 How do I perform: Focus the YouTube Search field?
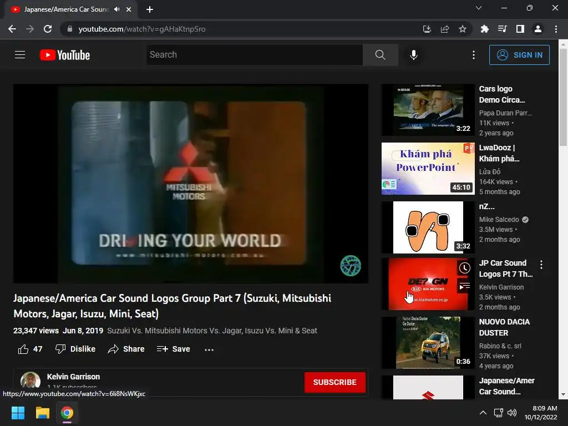point(254,55)
